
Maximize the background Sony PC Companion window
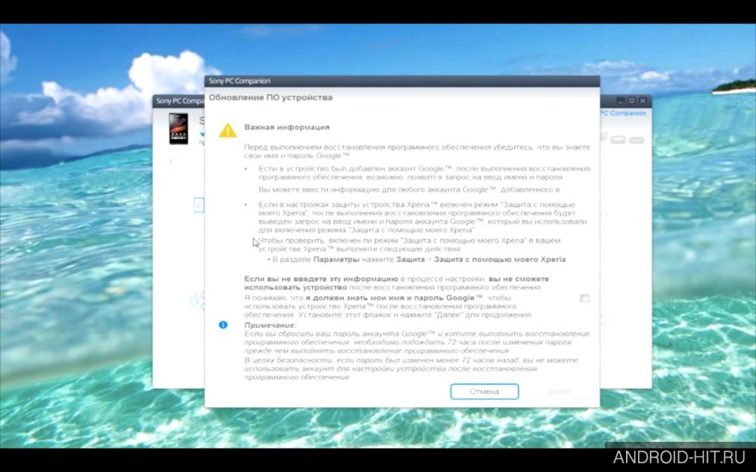click(x=631, y=101)
